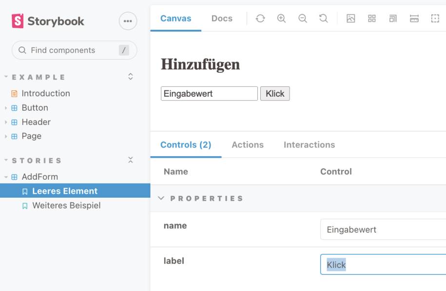Click the remount component refresh icon
The width and height of the screenshot is (446, 291).
pos(260,19)
